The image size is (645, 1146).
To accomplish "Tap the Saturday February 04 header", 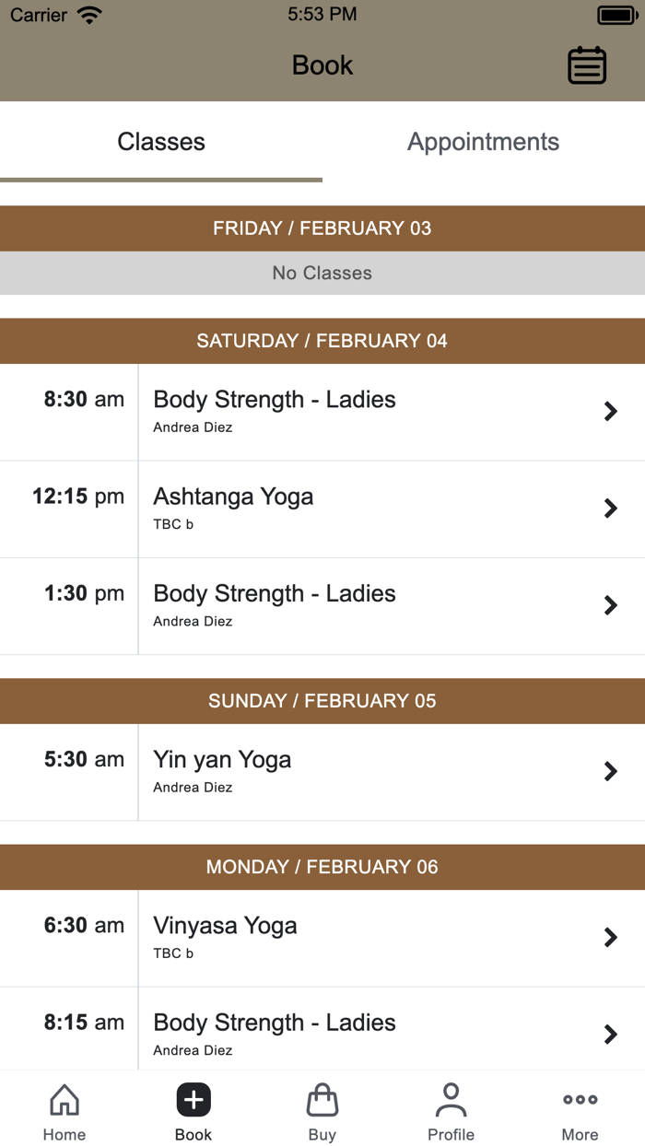I will click(322, 341).
